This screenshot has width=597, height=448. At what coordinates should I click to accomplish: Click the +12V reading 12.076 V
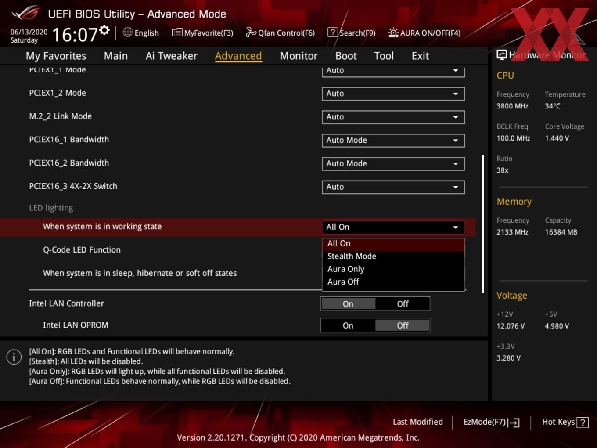(x=511, y=326)
